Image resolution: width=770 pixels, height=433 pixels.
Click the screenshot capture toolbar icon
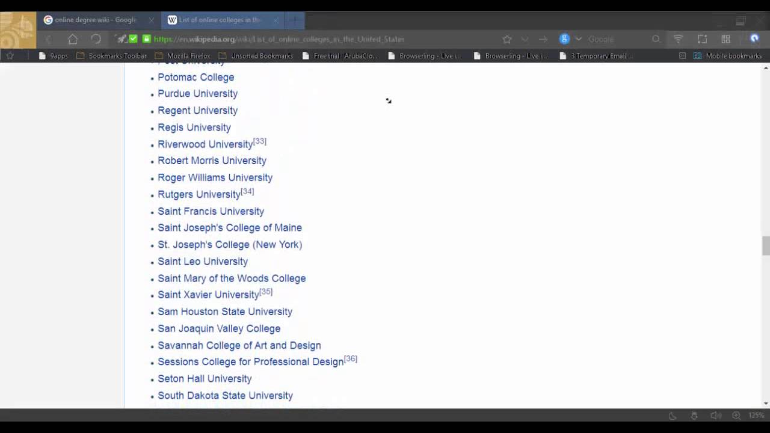(x=702, y=39)
